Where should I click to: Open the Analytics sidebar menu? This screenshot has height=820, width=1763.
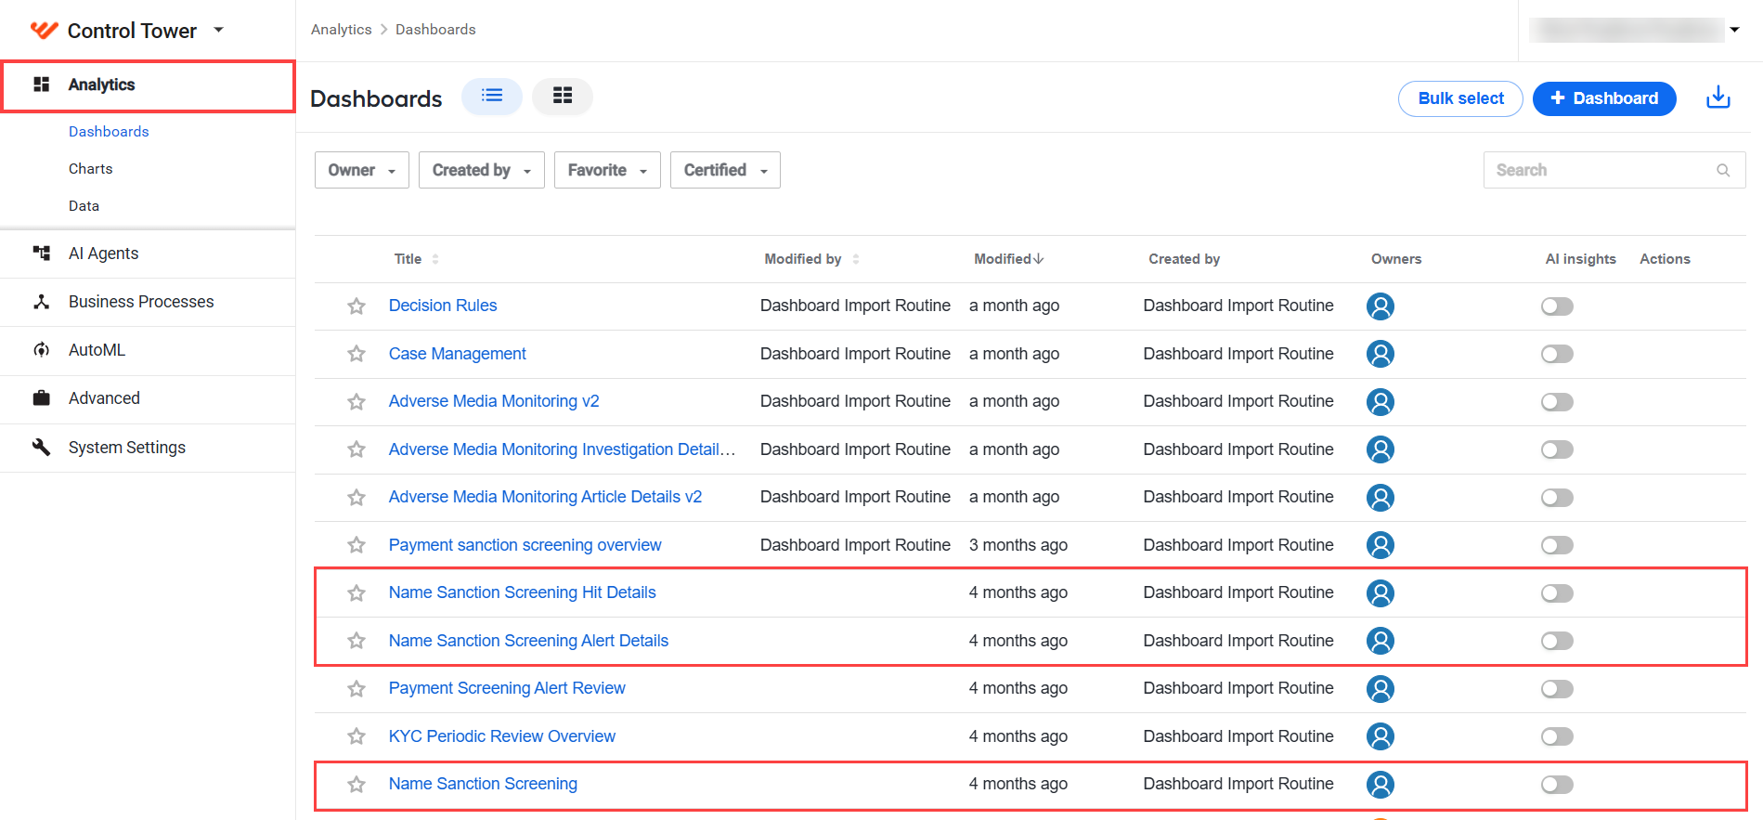click(149, 86)
